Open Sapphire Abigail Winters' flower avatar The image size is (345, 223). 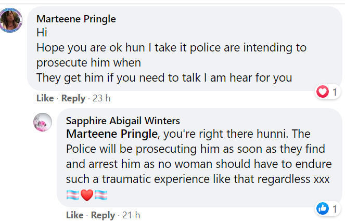(43, 122)
